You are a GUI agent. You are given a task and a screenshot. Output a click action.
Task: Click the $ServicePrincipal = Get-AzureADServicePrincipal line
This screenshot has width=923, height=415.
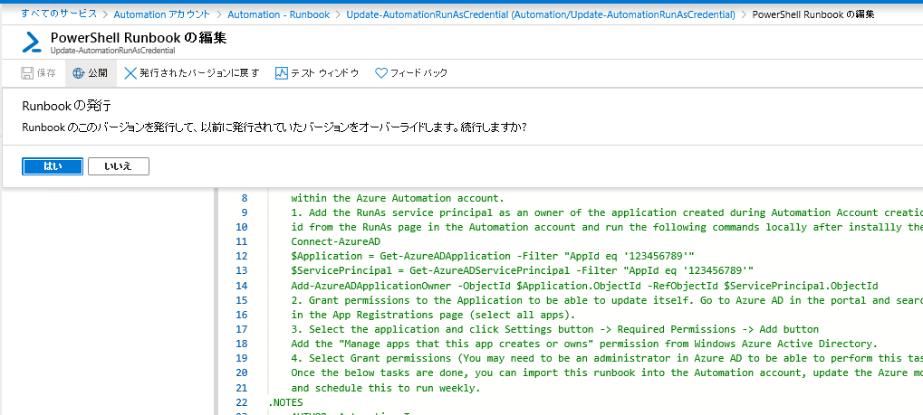[522, 270]
